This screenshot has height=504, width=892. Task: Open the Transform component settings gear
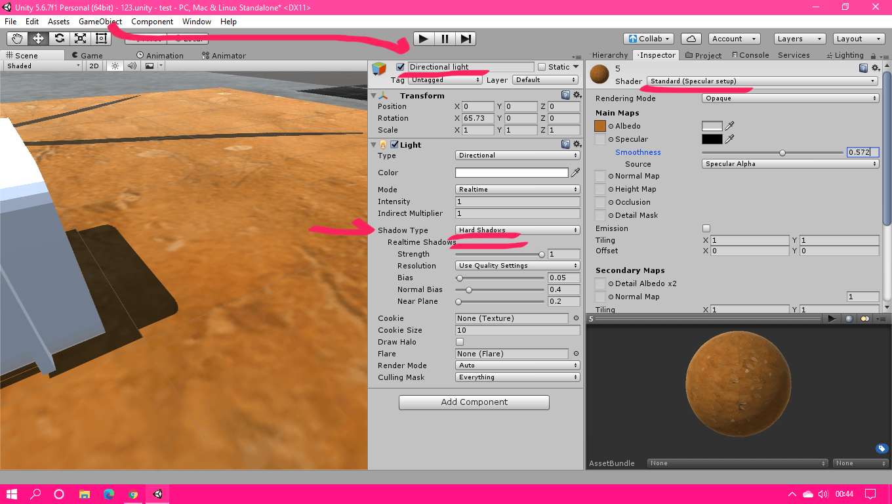[577, 95]
